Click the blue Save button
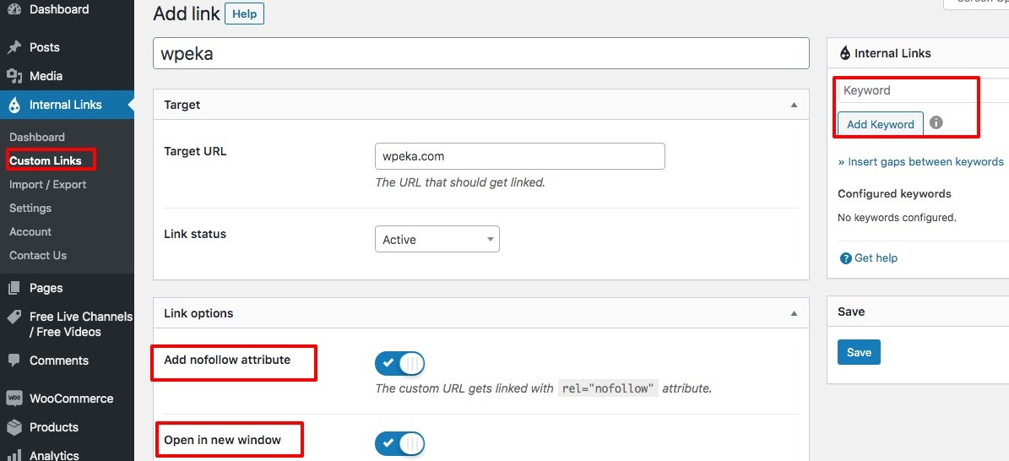Viewport: 1009px width, 461px height. 859,352
